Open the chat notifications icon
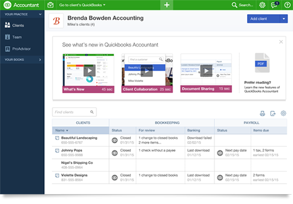 click(274, 5)
